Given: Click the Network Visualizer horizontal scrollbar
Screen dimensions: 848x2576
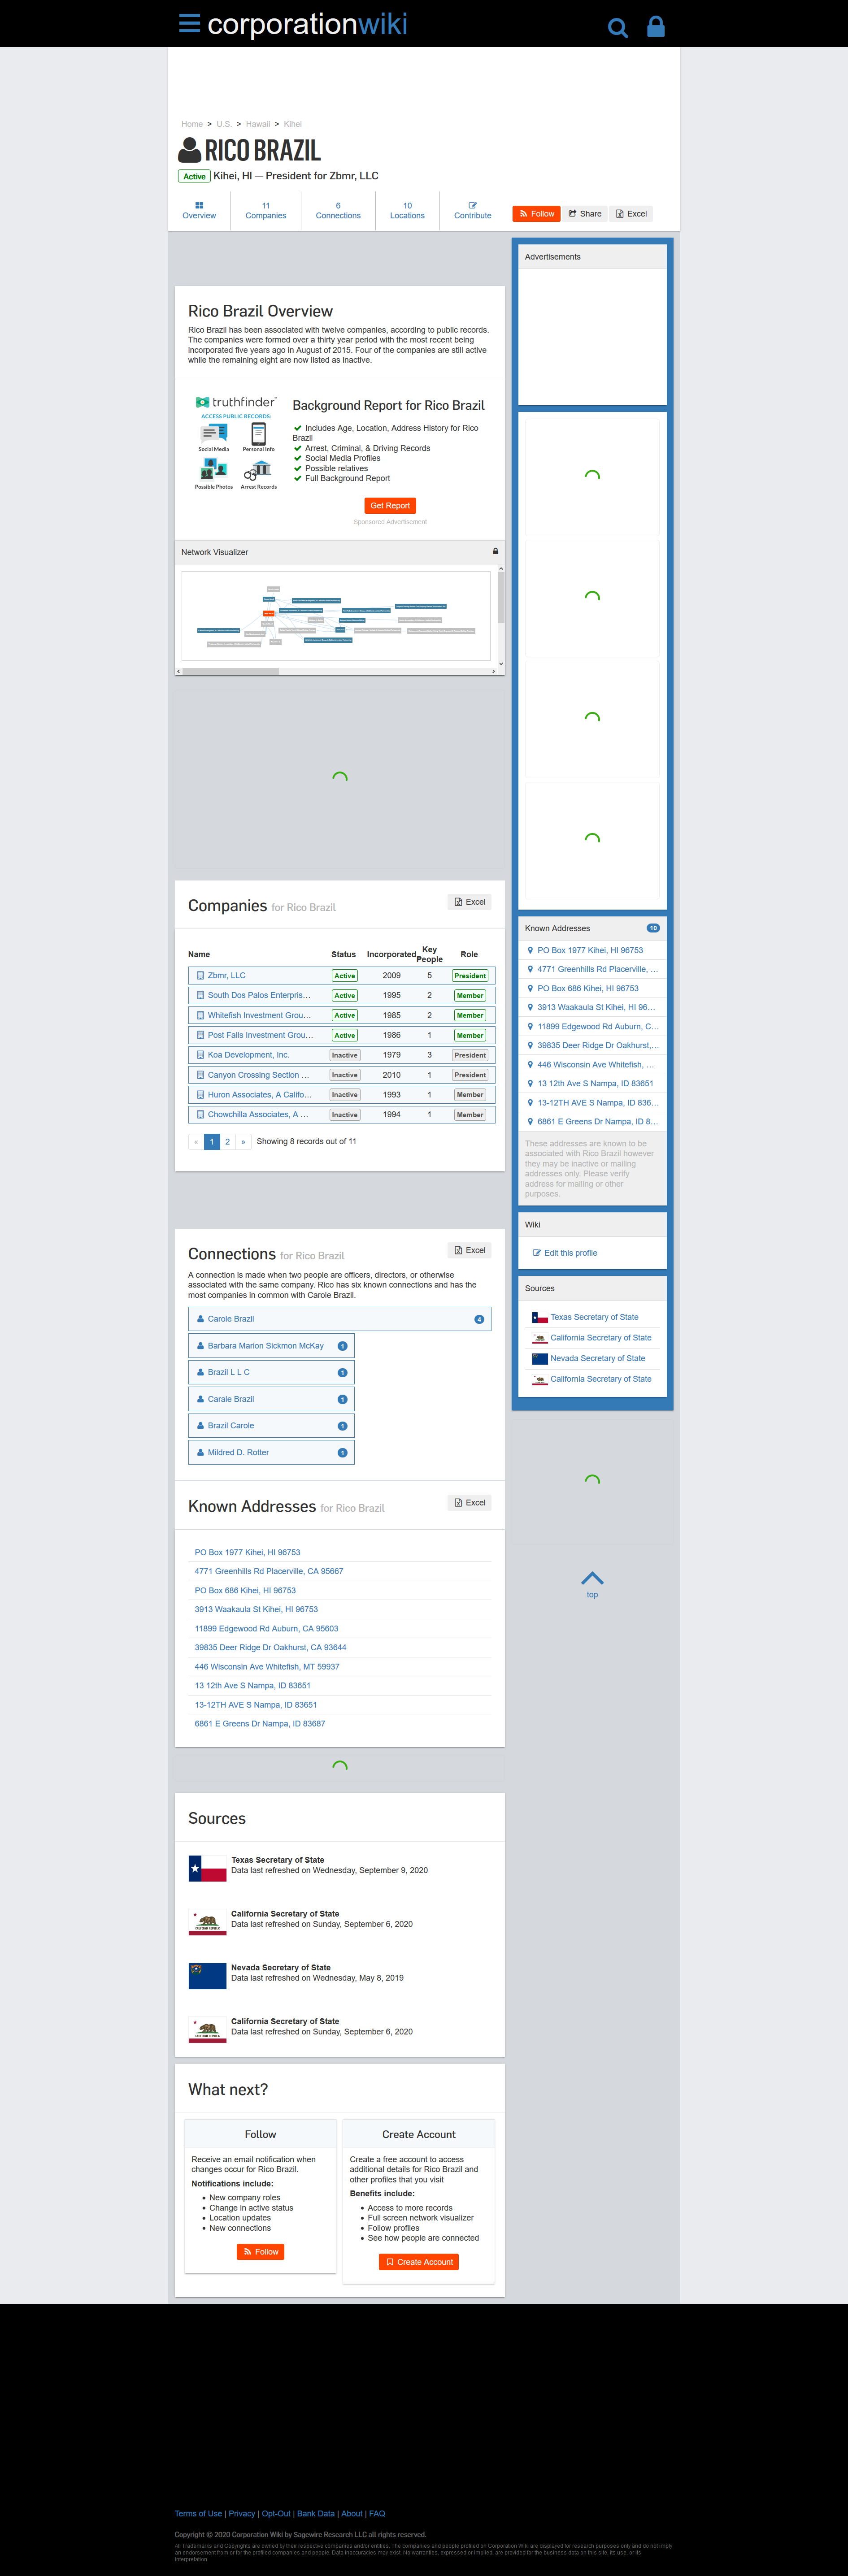Looking at the screenshot, I should click(x=336, y=671).
